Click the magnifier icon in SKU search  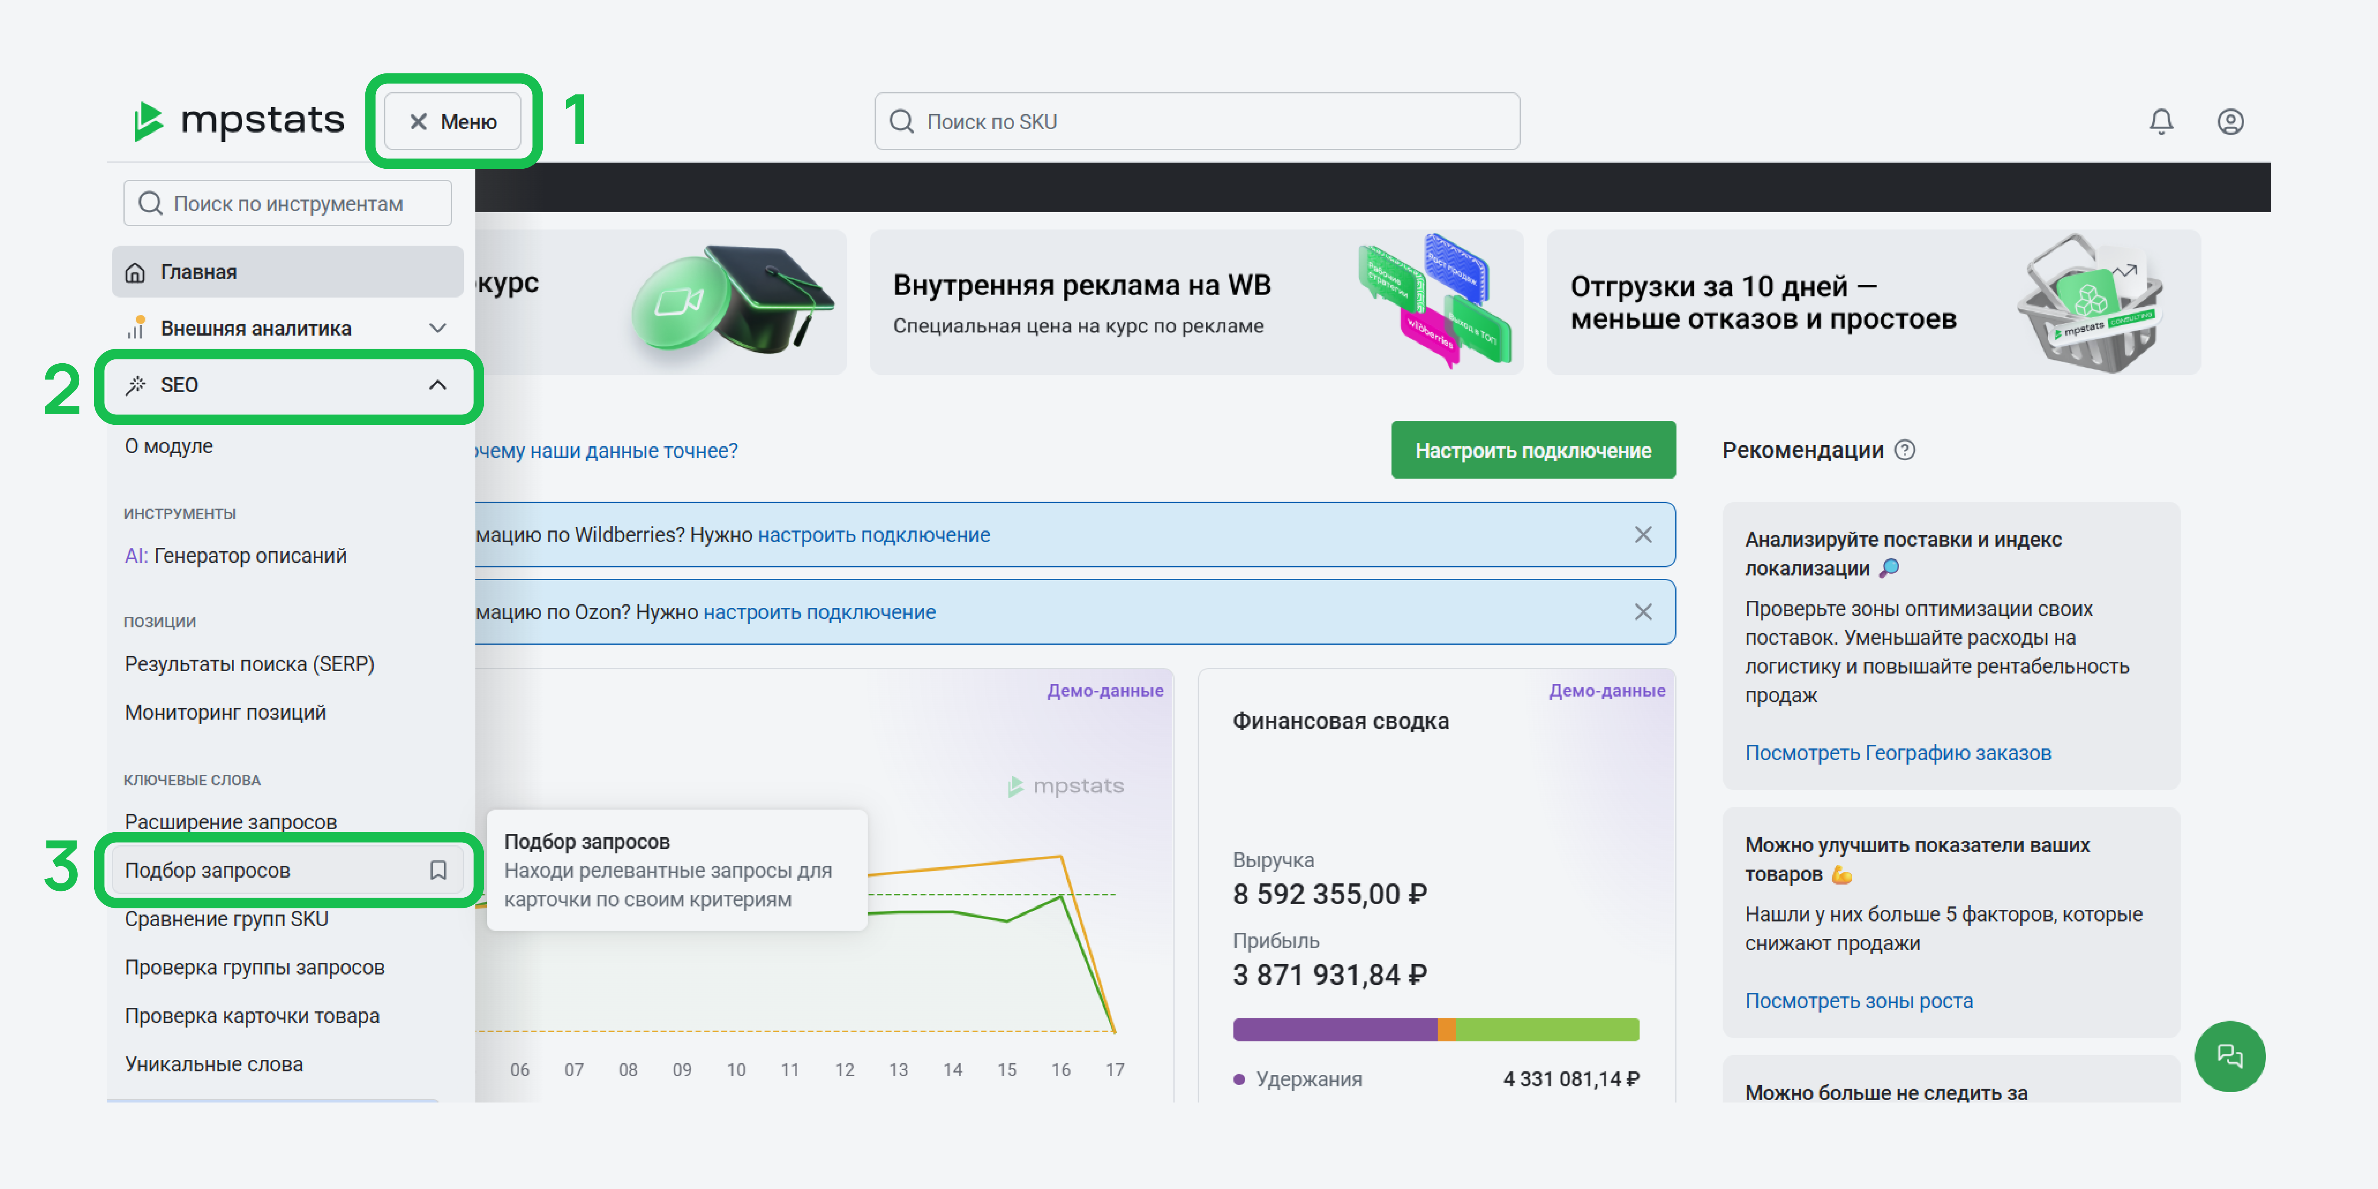click(x=902, y=122)
